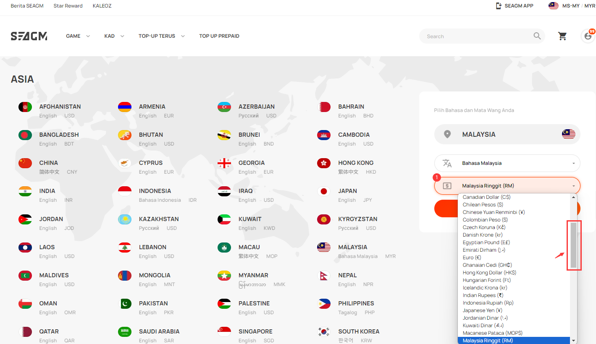Select the MALAYSIA entry in the Asia list

(x=356, y=251)
